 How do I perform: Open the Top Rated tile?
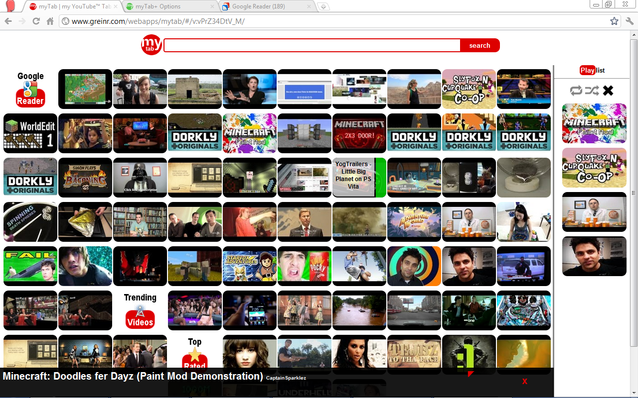pyautogui.click(x=195, y=353)
